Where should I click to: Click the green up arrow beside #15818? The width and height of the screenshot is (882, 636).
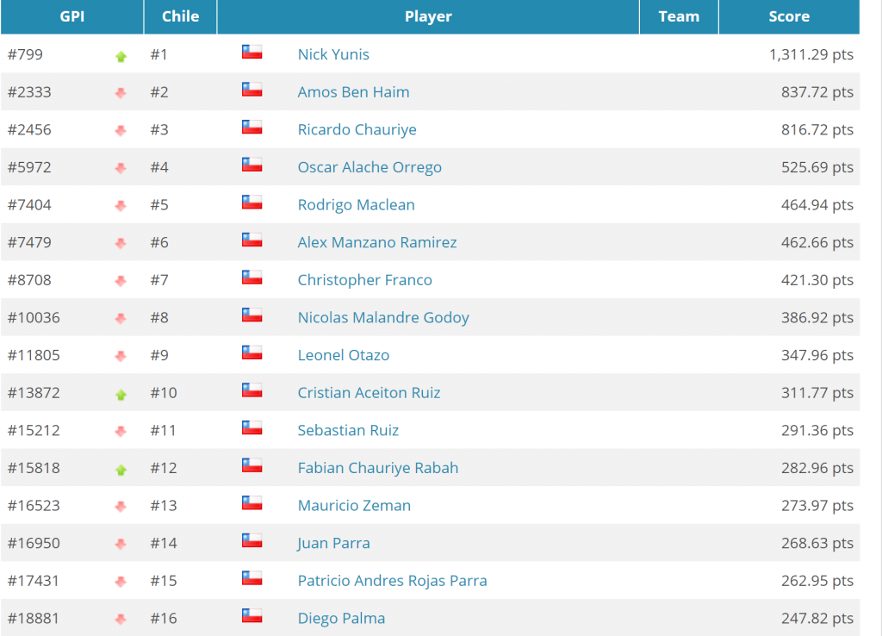[x=121, y=470]
